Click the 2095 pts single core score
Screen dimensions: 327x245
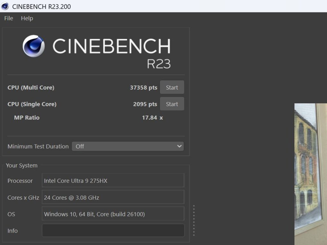145,104
